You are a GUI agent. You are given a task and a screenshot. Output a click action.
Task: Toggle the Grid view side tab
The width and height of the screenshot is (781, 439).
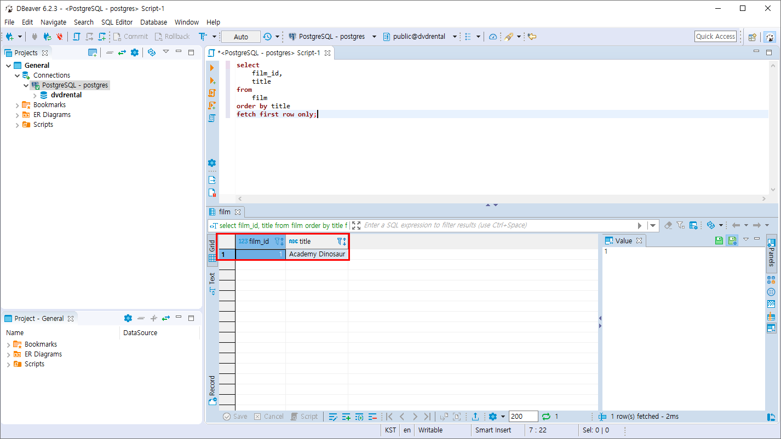[212, 251]
